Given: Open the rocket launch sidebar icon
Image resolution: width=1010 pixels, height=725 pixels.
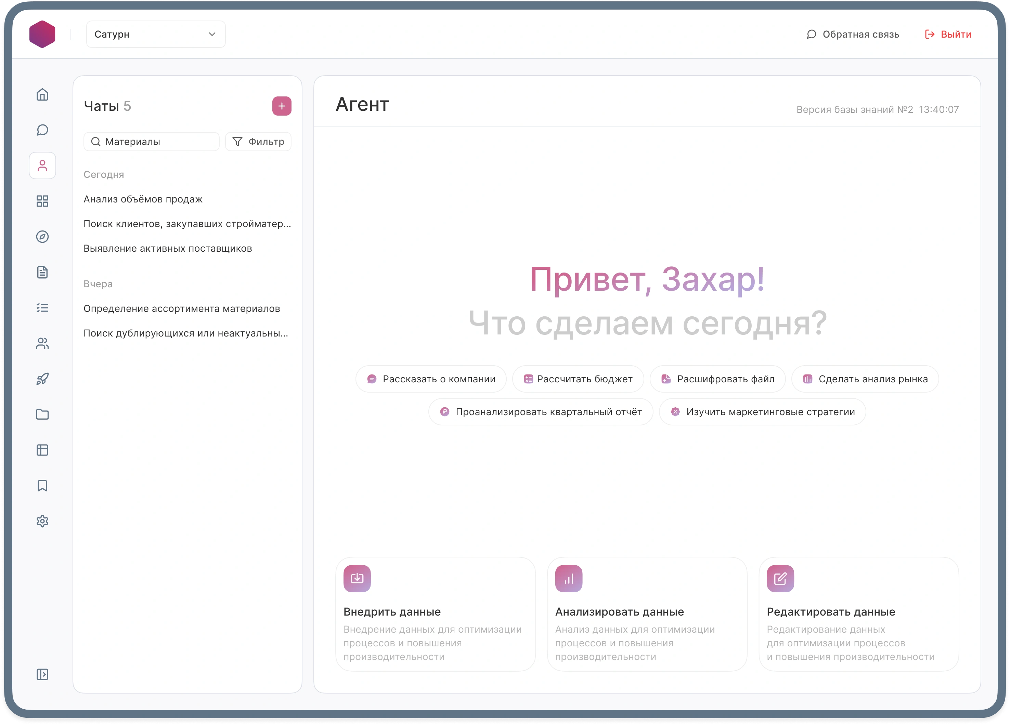Looking at the screenshot, I should point(42,379).
